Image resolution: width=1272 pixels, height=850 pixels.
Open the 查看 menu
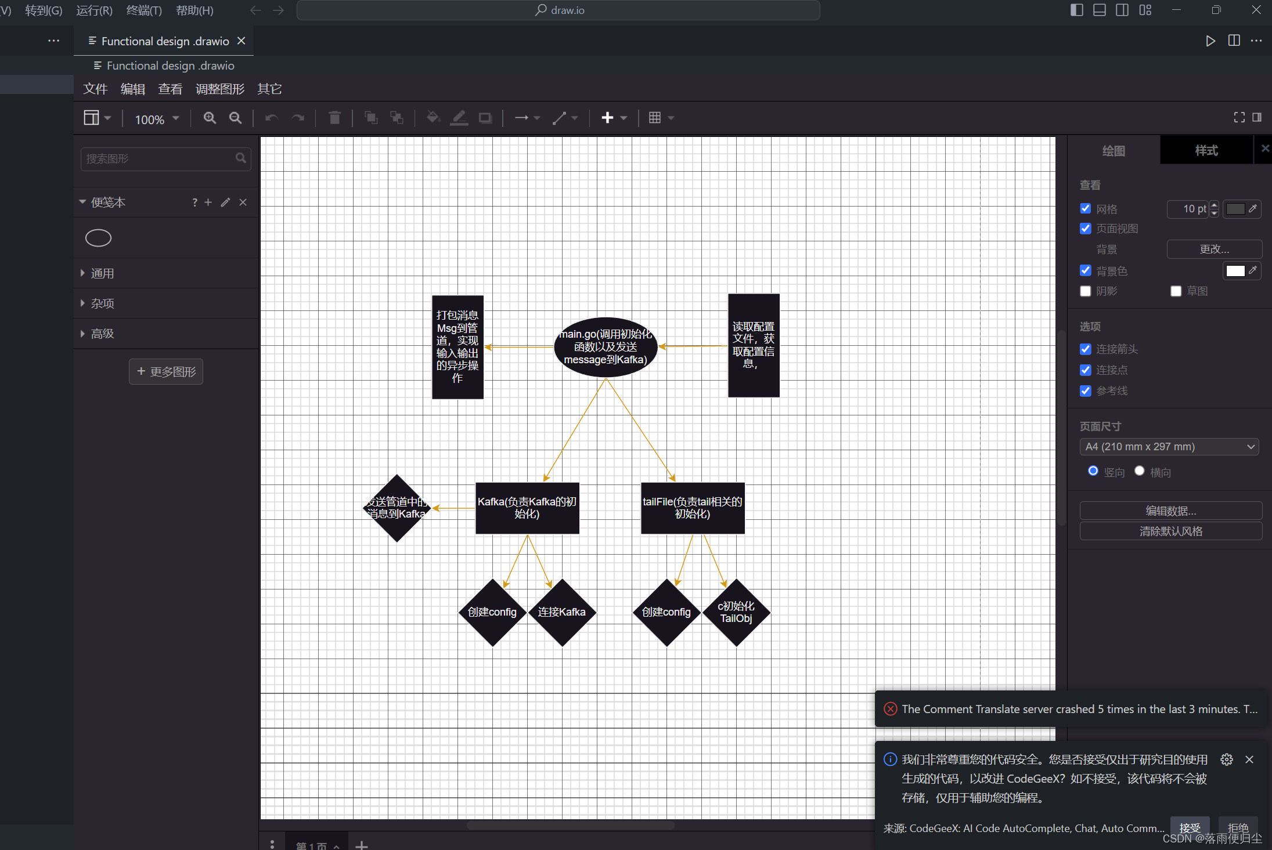coord(170,89)
